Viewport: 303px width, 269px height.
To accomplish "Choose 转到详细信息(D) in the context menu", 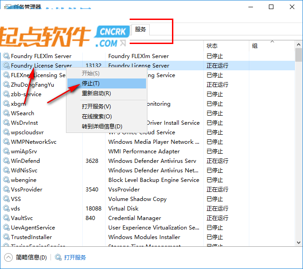I will tap(106, 127).
